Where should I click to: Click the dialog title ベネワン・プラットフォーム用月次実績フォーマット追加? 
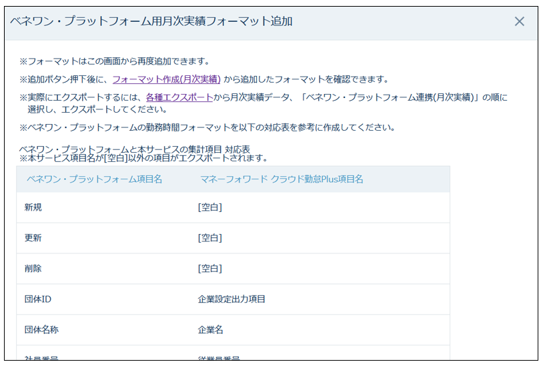click(151, 21)
